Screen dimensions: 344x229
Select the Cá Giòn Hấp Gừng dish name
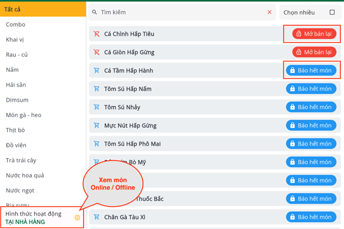(129, 52)
